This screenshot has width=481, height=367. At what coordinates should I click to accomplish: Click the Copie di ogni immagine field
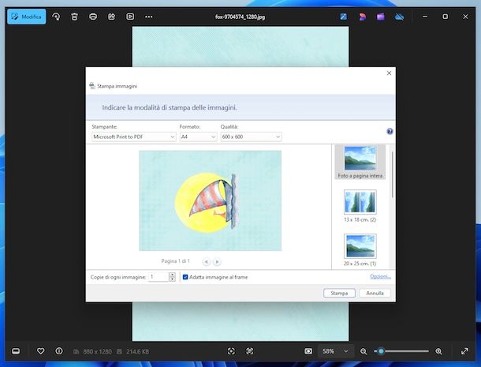[158, 277]
